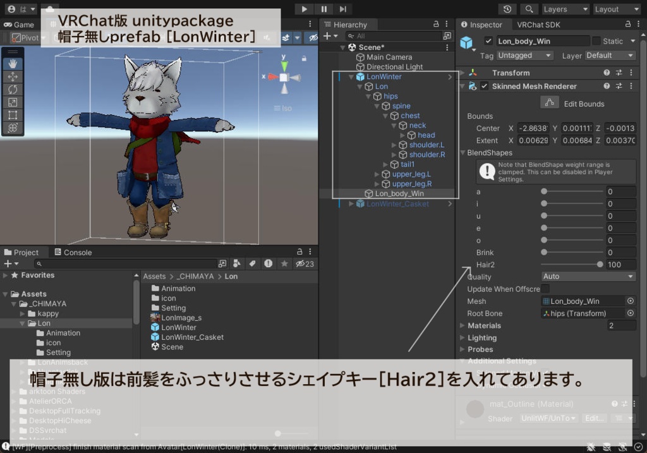The image size is (647, 453).
Task: Open Skinned Mesh Renderer preset icon
Action: 619,86
